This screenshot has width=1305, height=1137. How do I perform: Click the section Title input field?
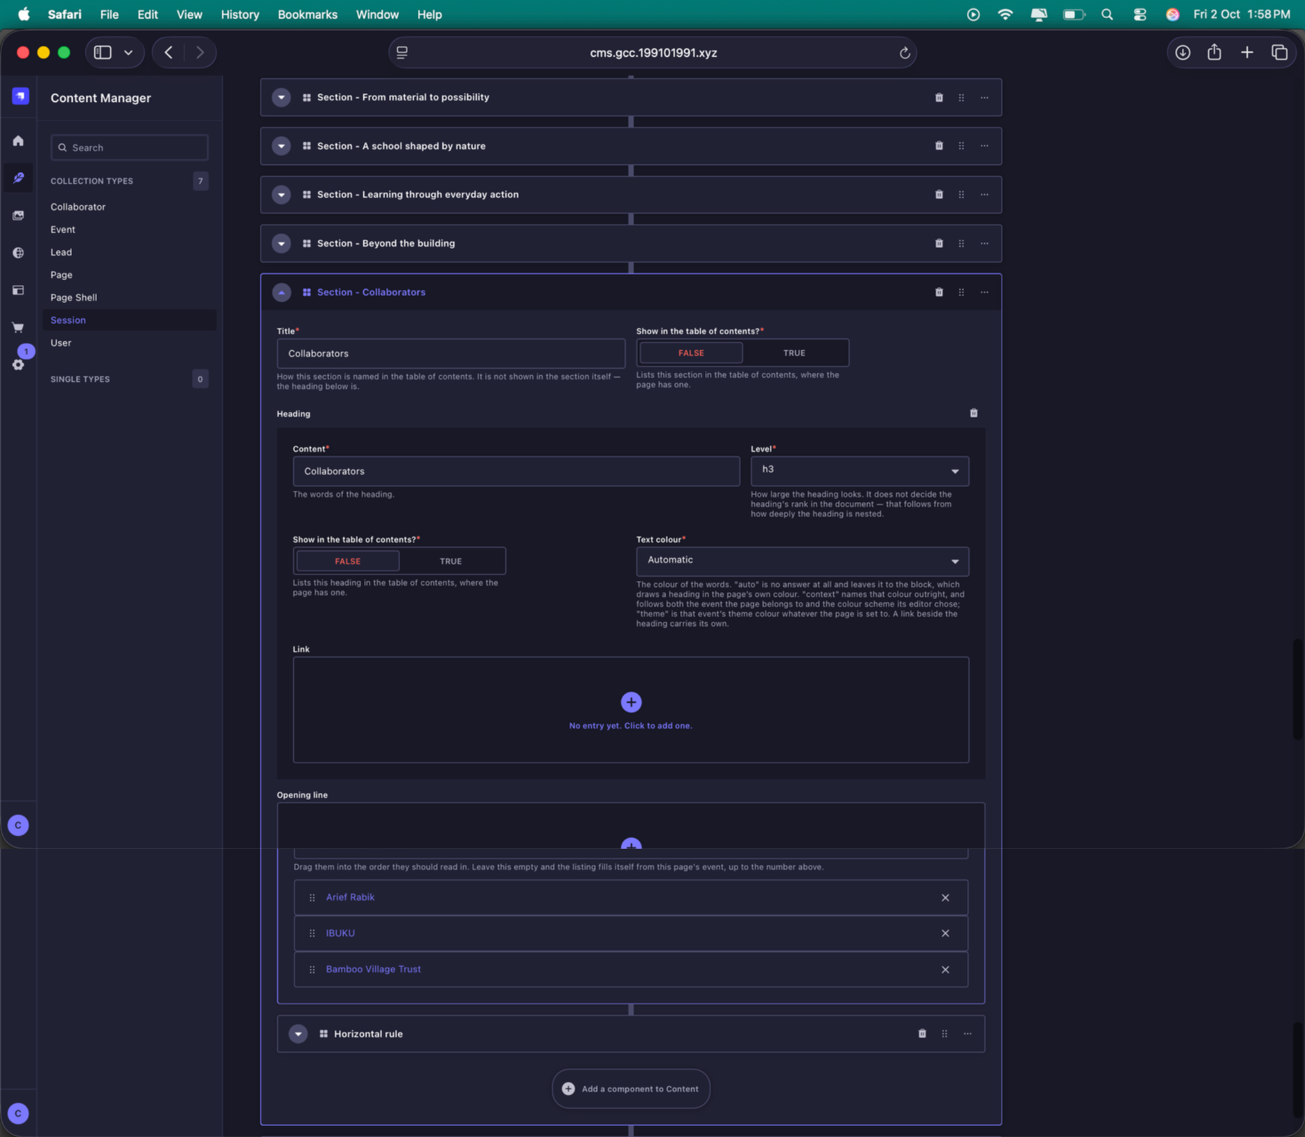tap(451, 353)
